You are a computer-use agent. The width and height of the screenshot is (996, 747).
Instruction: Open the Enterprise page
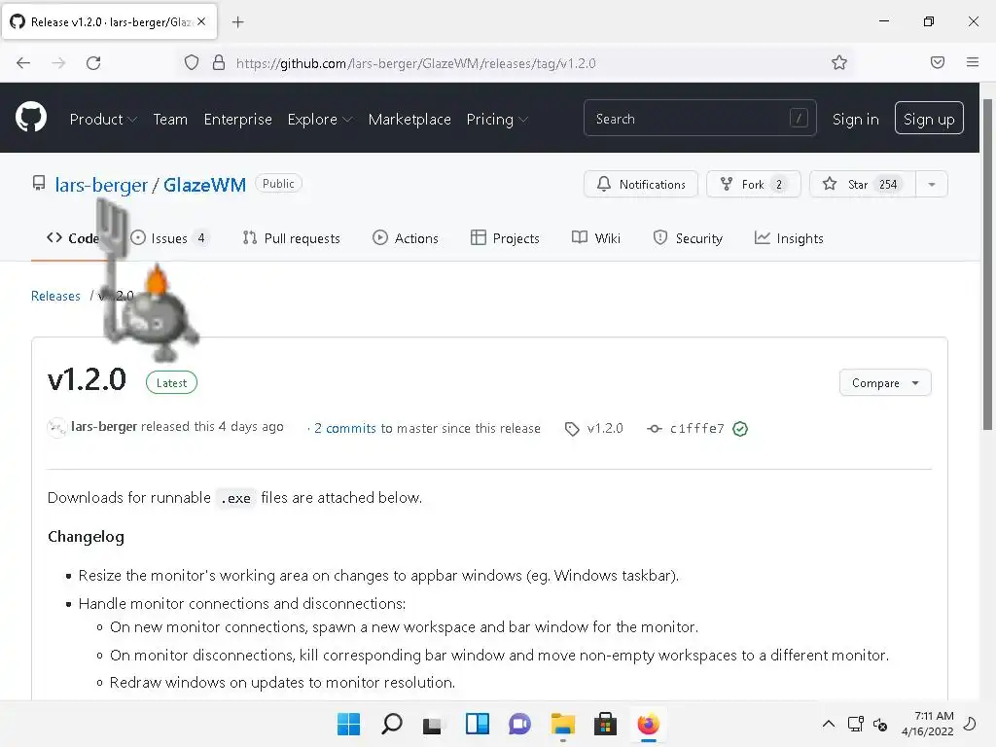point(237,119)
